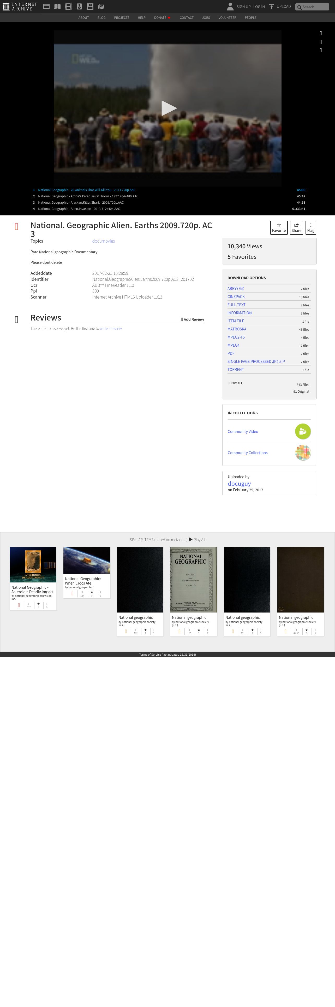335x1007 pixels.
Task: Click the Play All link text
Action: pyautogui.click(x=199, y=540)
